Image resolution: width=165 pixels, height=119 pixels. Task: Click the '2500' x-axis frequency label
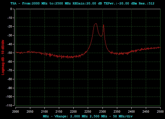pos(160,112)
